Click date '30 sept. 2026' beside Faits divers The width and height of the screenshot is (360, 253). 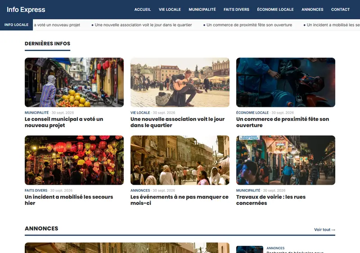pyautogui.click(x=61, y=191)
